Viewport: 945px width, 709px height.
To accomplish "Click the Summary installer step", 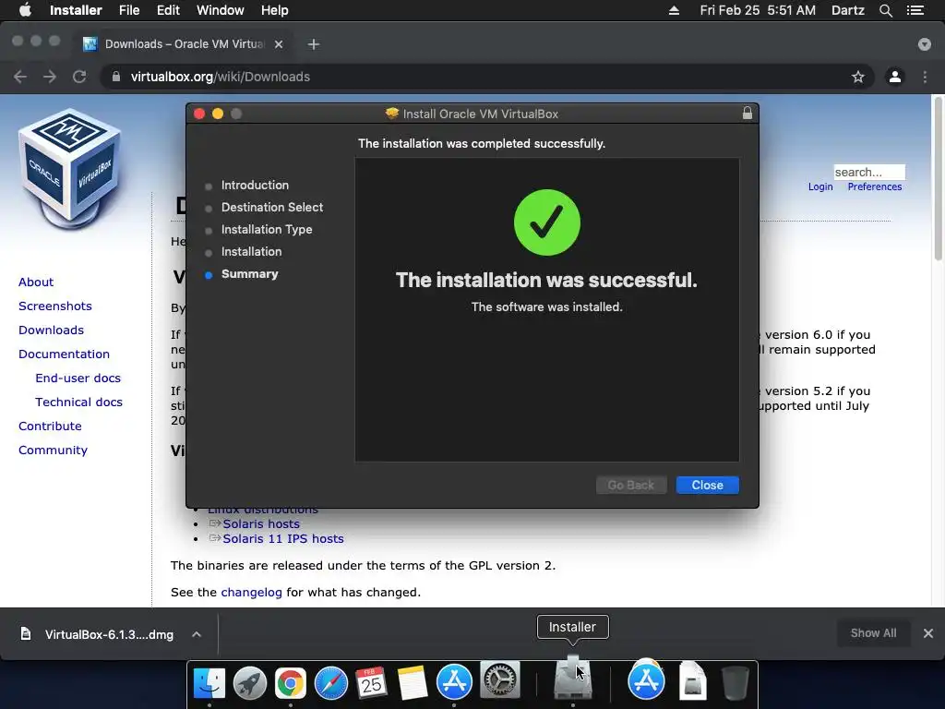I will point(249,273).
